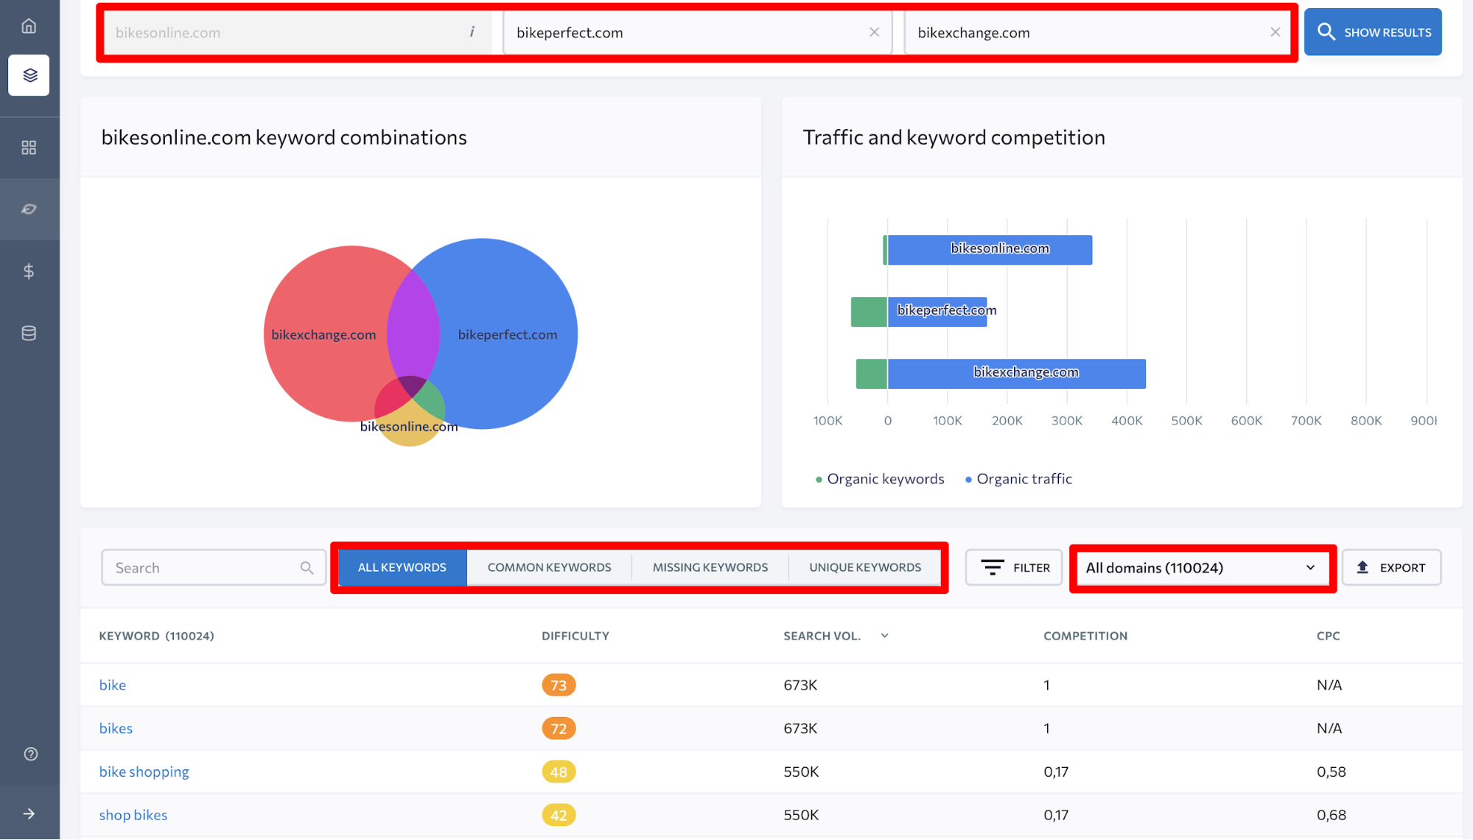This screenshot has height=840, width=1473.
Task: Sort by Search Vol. column arrow
Action: [884, 636]
